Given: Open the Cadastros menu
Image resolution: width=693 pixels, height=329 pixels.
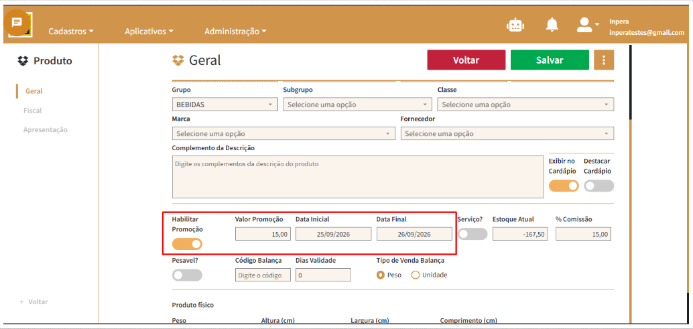Looking at the screenshot, I should pyautogui.click(x=71, y=31).
